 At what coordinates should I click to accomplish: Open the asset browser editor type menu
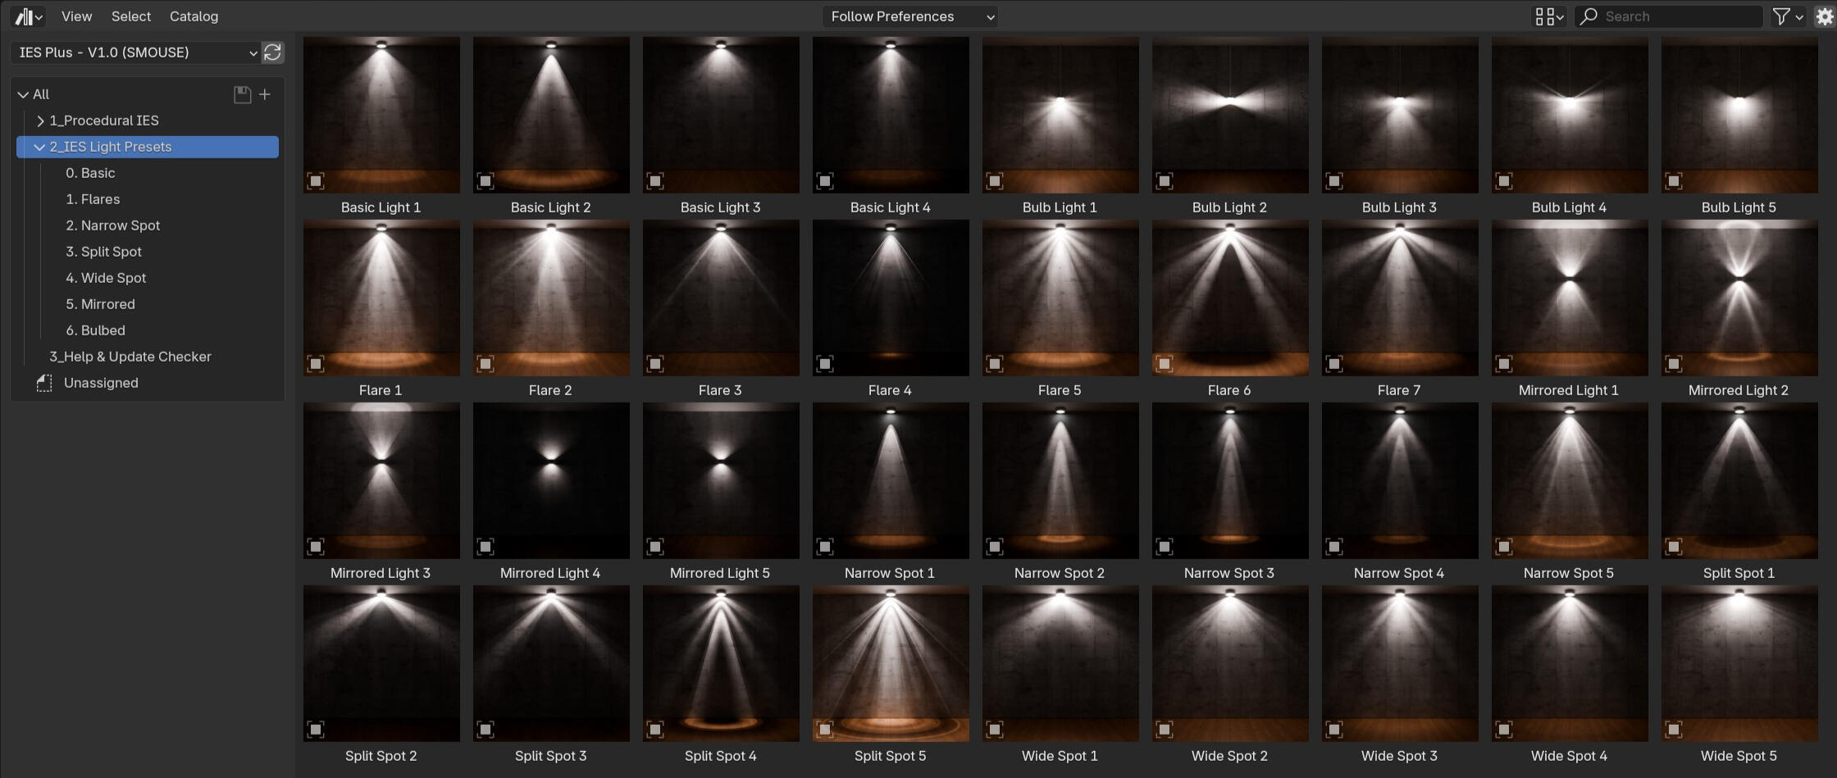coord(29,16)
